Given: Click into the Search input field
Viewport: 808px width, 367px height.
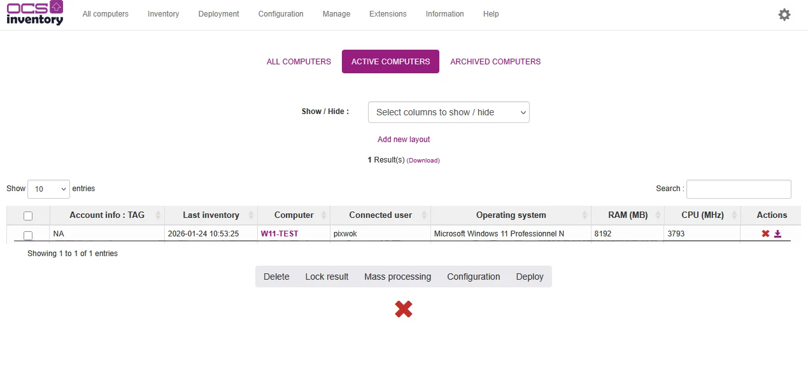Looking at the screenshot, I should (x=738, y=189).
